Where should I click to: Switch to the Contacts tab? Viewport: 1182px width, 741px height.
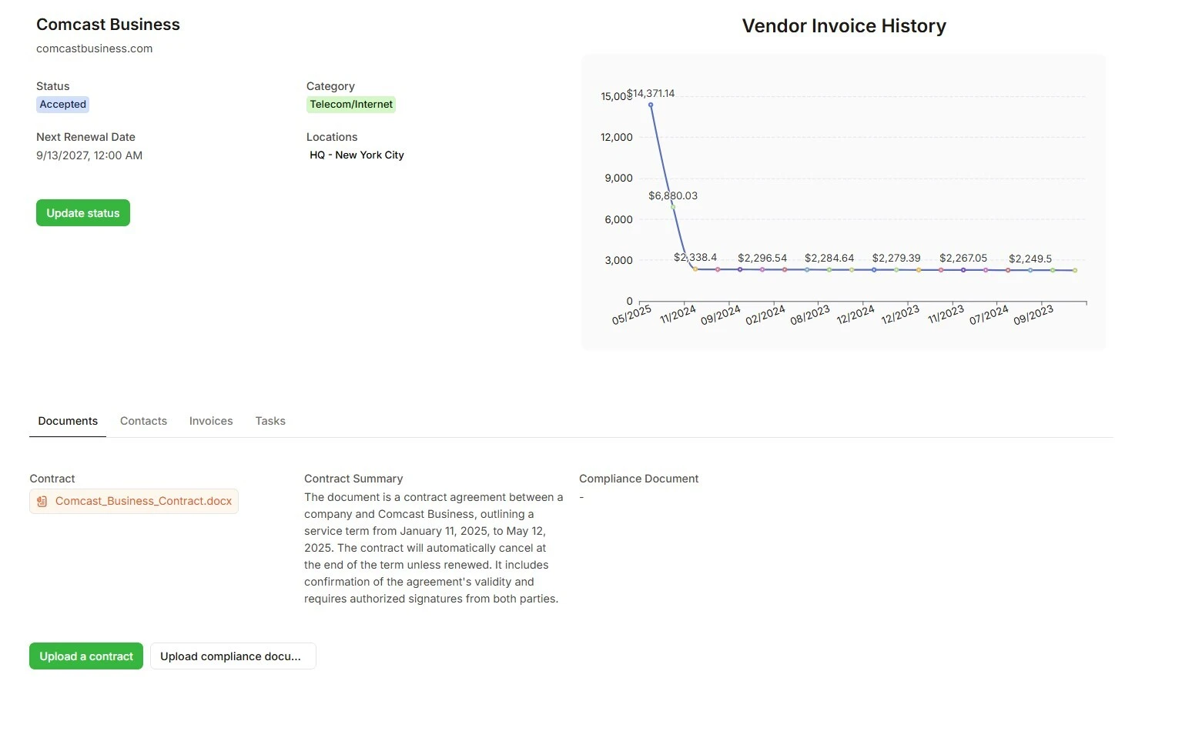[x=143, y=421]
